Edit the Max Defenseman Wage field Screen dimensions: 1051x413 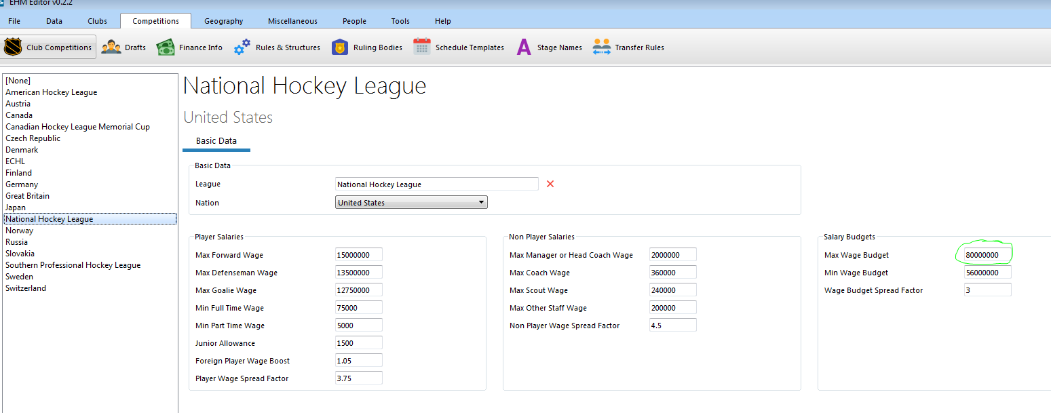click(359, 273)
